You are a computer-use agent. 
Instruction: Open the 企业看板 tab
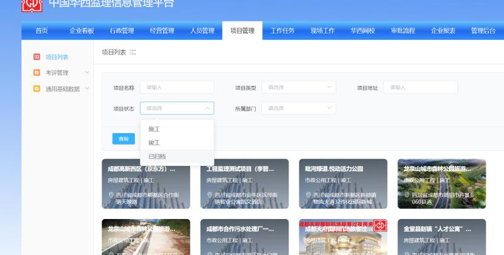[x=82, y=30]
